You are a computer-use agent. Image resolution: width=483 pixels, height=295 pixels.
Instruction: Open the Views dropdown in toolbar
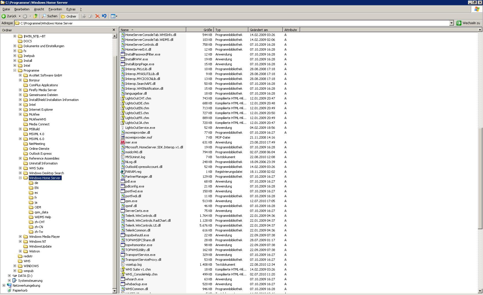pos(114,16)
